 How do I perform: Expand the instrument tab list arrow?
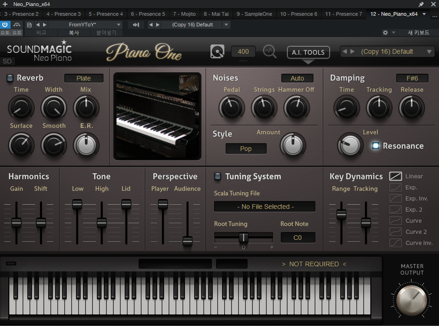click(424, 14)
